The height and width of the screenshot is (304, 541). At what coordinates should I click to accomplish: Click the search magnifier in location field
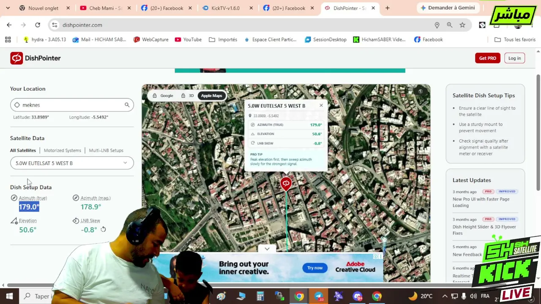127,105
